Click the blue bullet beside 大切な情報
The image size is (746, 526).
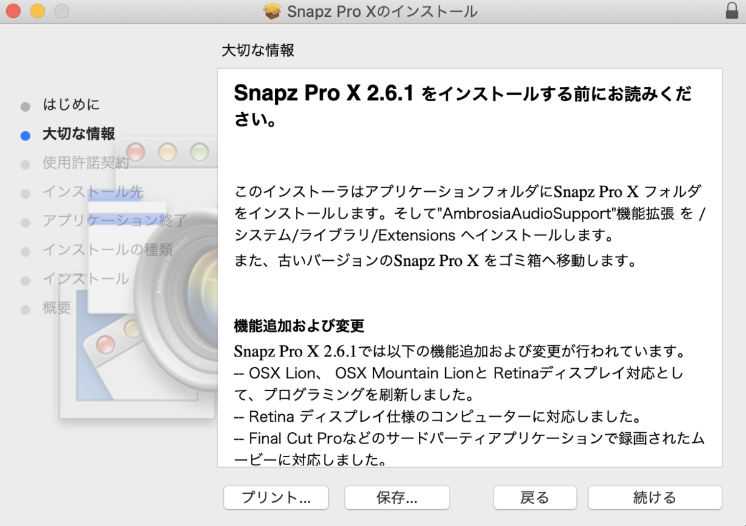pyautogui.click(x=25, y=134)
